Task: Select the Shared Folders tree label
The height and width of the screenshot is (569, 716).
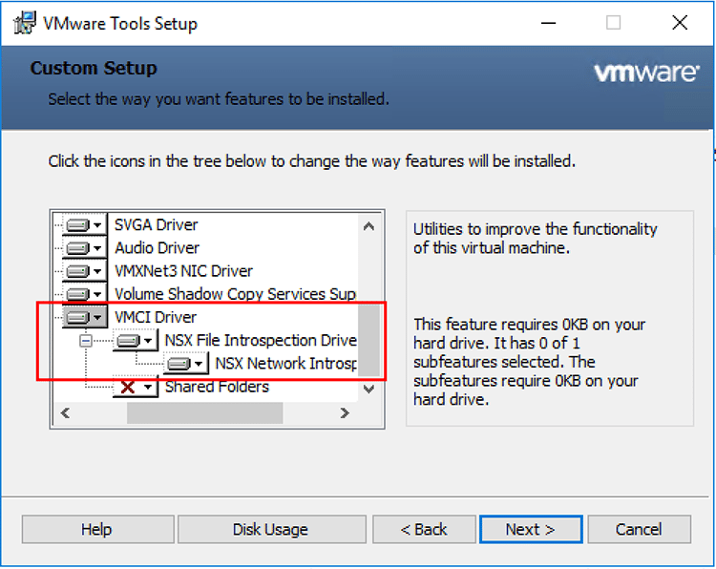Action: (217, 387)
